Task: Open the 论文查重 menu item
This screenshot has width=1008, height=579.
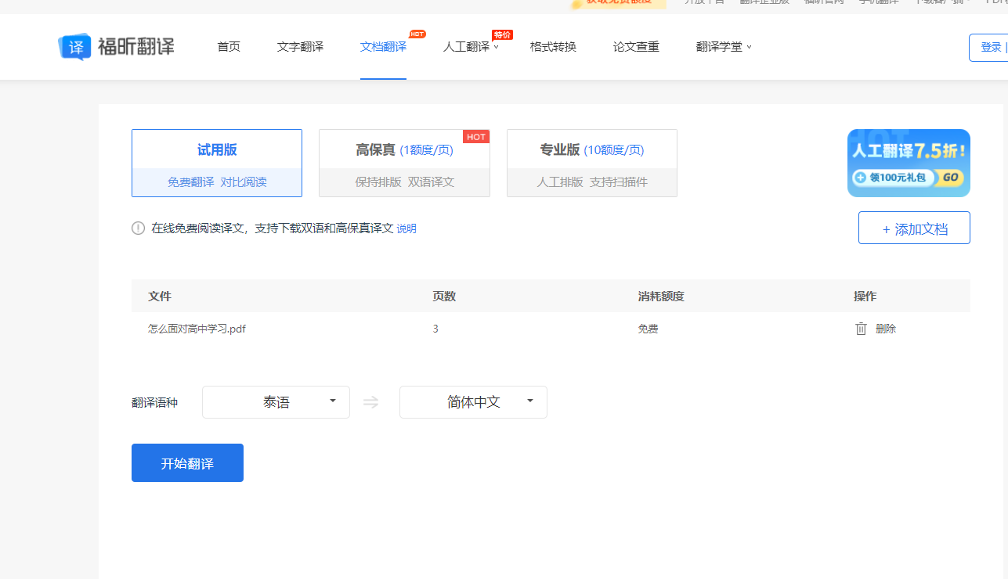Action: pyautogui.click(x=636, y=47)
